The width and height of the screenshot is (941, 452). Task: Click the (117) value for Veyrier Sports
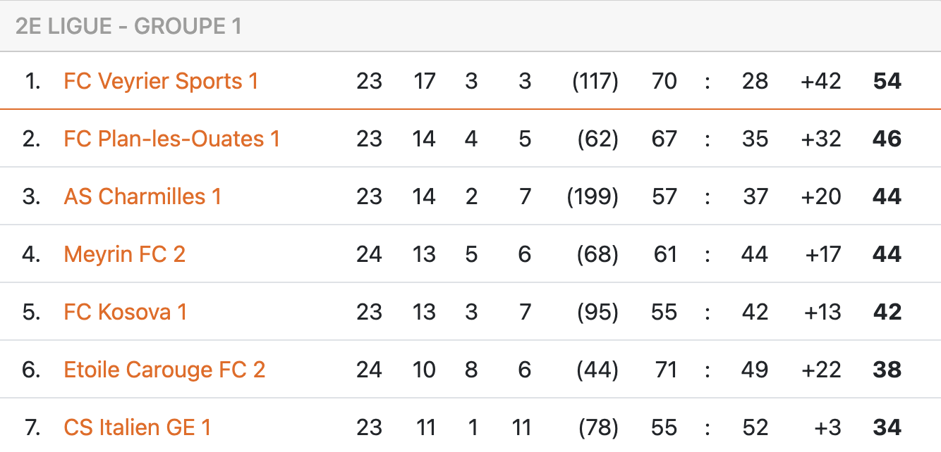595,81
